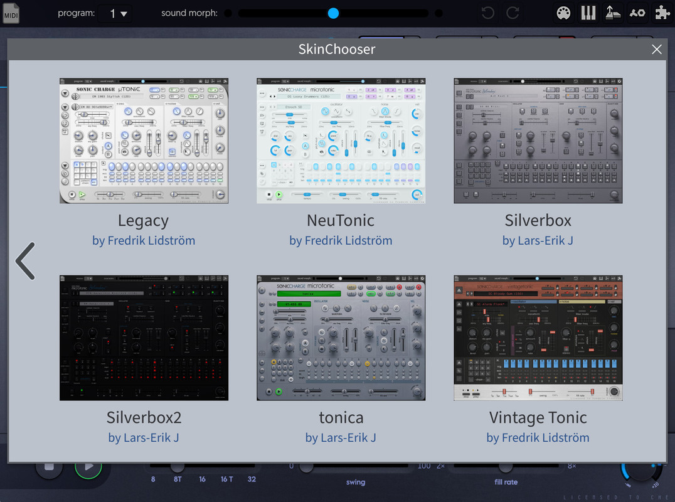Click the SkinChooser title bar text
The image size is (675, 502).
tap(337, 49)
